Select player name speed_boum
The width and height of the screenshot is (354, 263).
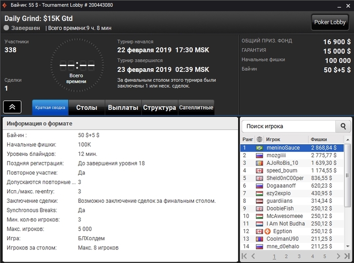282,170
